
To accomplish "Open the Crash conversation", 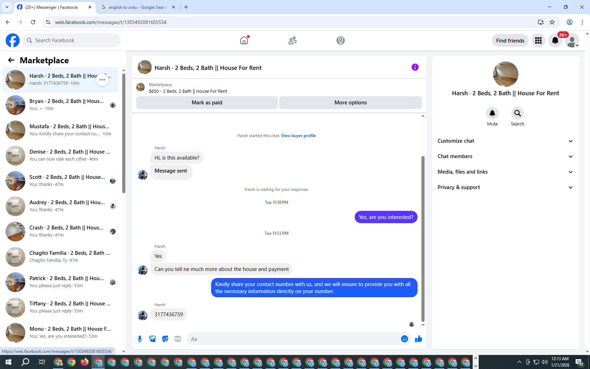I will 60,232.
